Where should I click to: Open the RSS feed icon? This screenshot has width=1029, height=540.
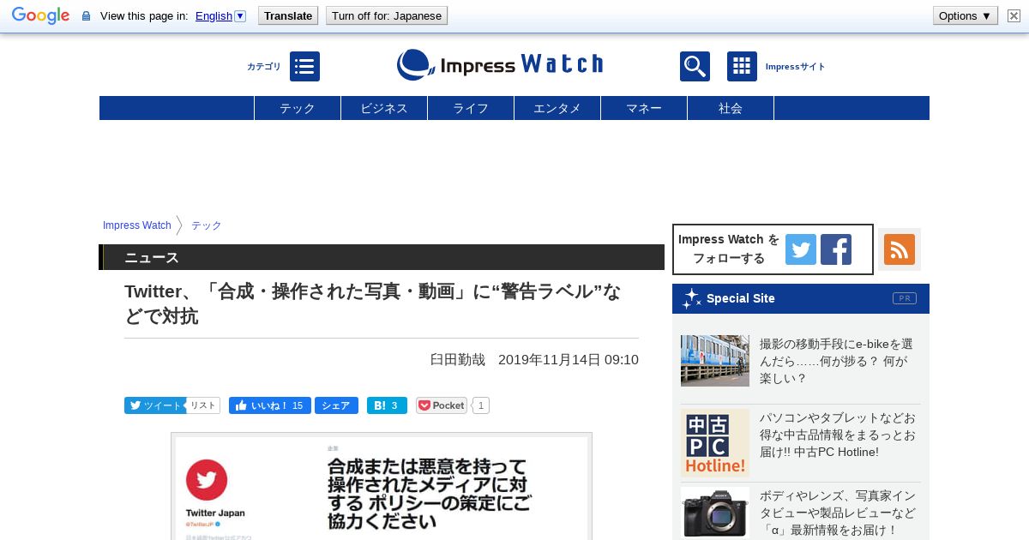pos(900,249)
